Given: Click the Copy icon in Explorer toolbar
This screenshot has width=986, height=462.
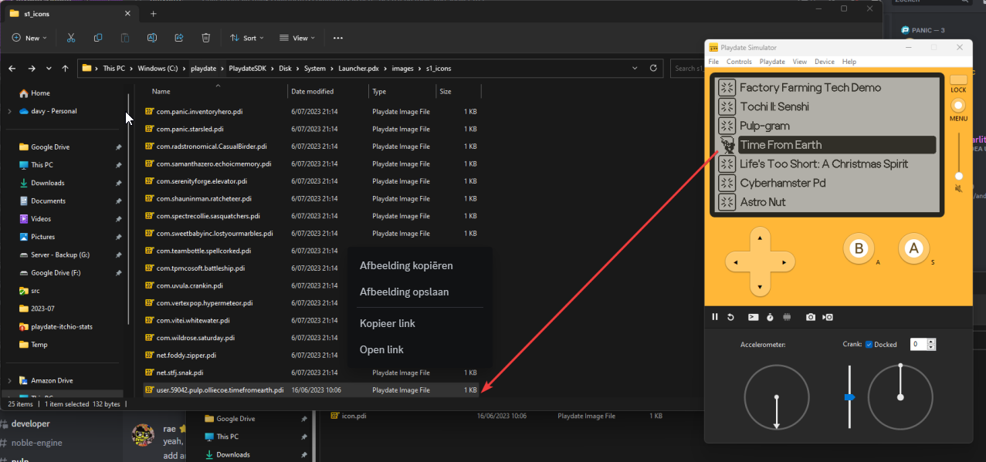Looking at the screenshot, I should pos(98,38).
